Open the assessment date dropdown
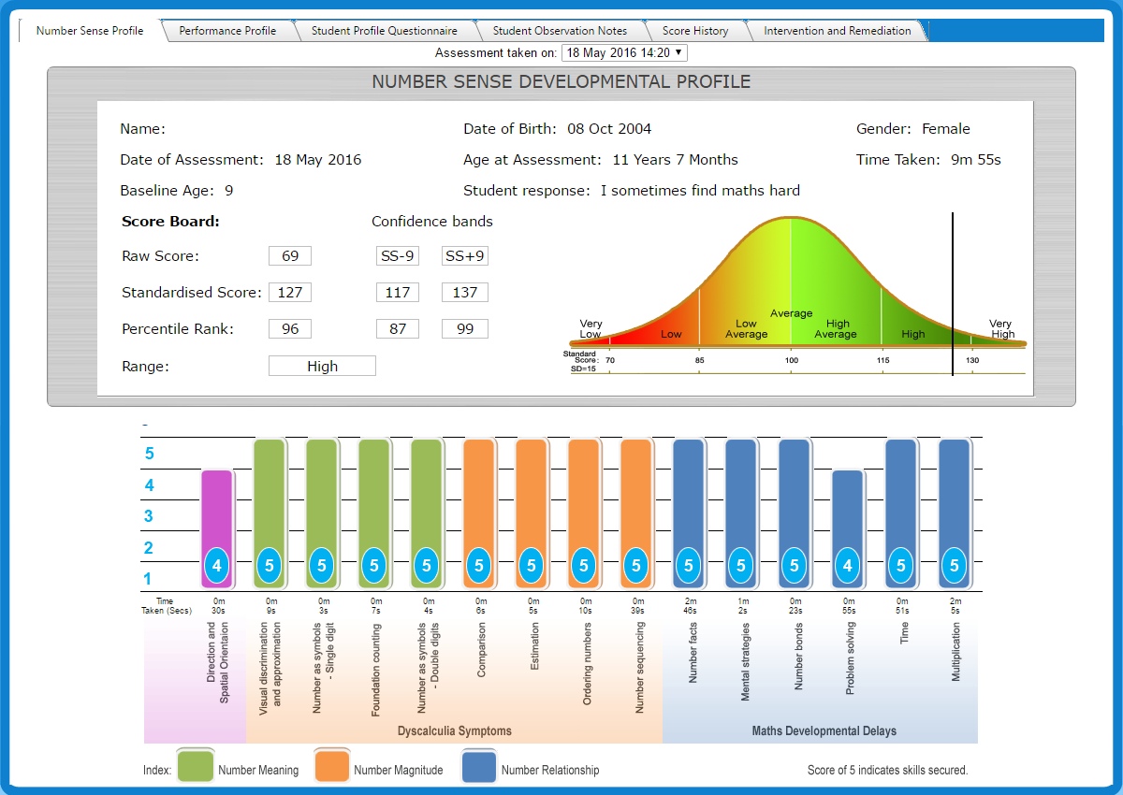 click(624, 53)
